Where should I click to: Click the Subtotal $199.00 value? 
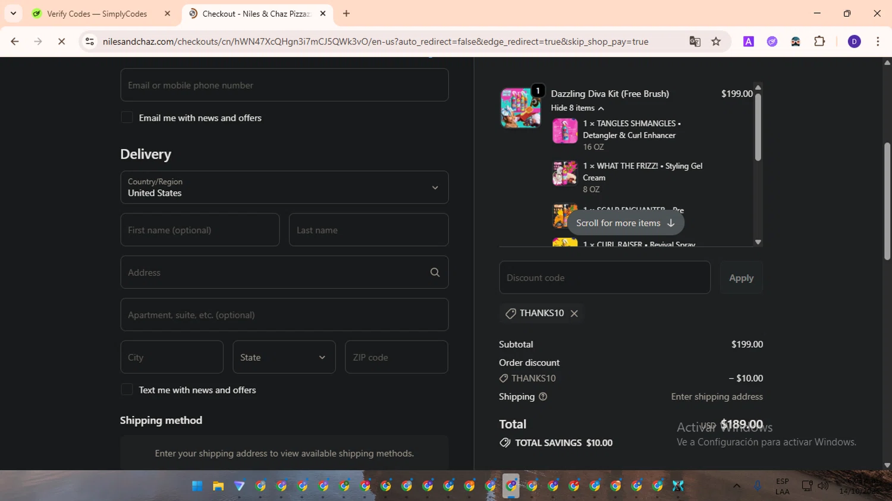(x=747, y=344)
